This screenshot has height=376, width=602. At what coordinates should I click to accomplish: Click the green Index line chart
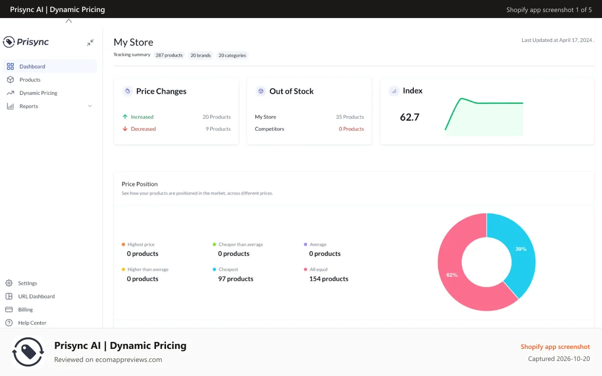pyautogui.click(x=484, y=116)
